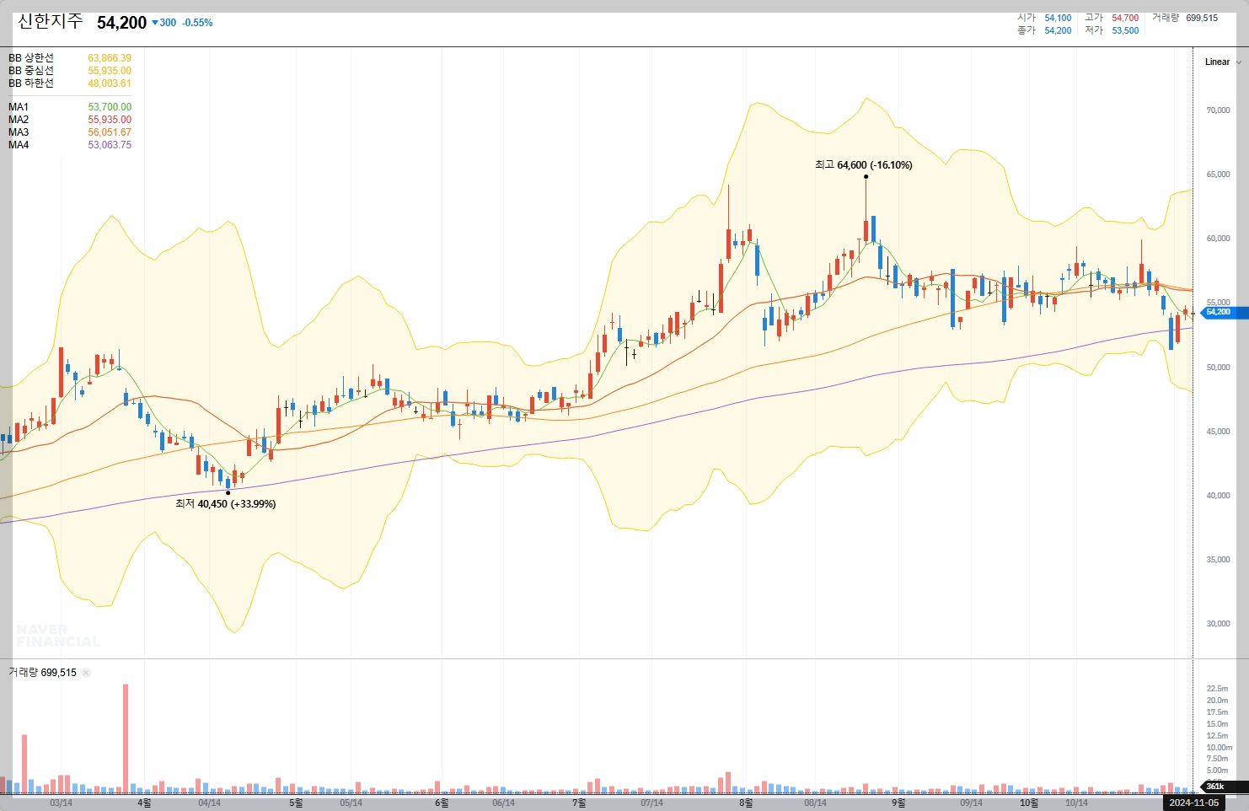The height and width of the screenshot is (811, 1249).
Task: Click the -0.55% change percentage
Action: (197, 23)
